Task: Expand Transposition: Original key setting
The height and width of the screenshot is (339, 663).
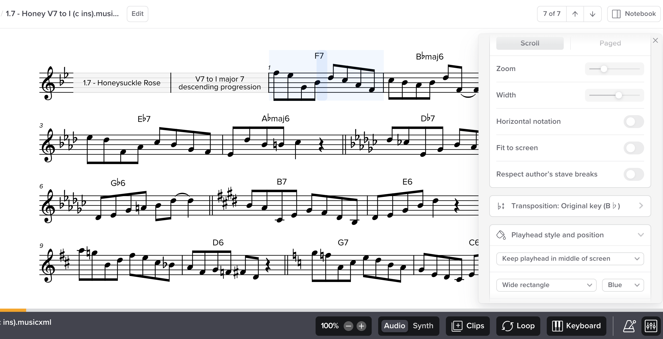Action: 570,206
